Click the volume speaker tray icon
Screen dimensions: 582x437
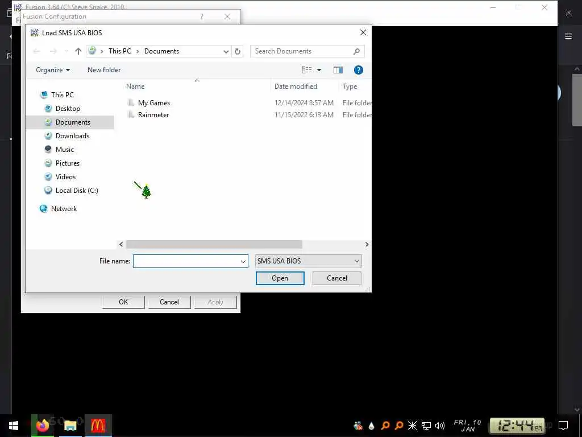[x=440, y=426]
